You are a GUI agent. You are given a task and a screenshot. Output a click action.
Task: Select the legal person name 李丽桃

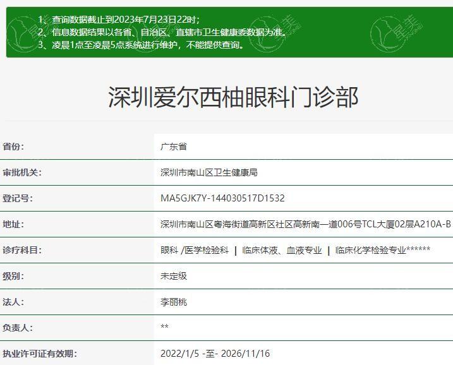tap(174, 302)
